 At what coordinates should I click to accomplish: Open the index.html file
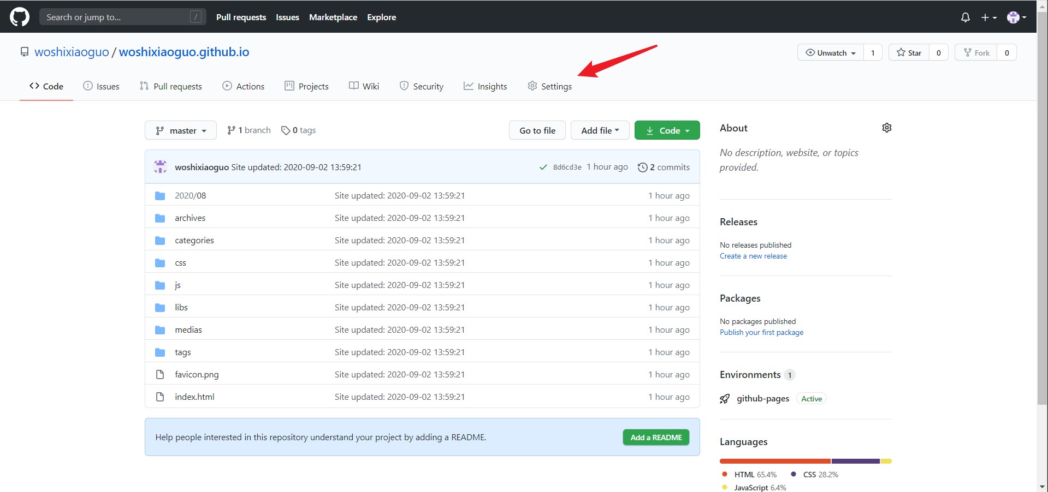[194, 397]
